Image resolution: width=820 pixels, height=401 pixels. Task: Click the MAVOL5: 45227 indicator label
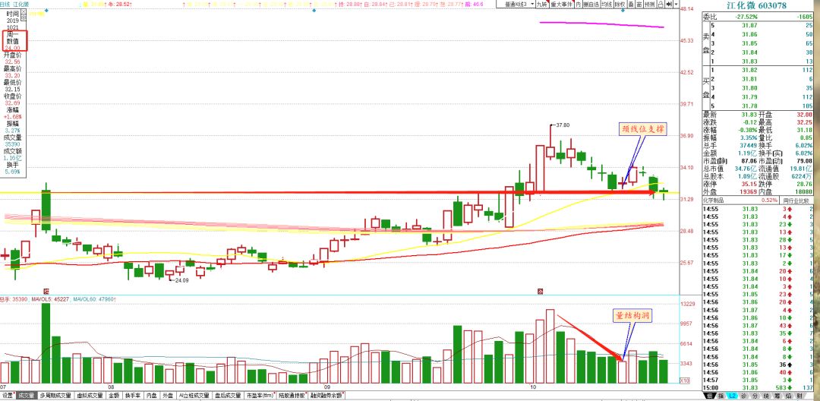[x=50, y=299]
